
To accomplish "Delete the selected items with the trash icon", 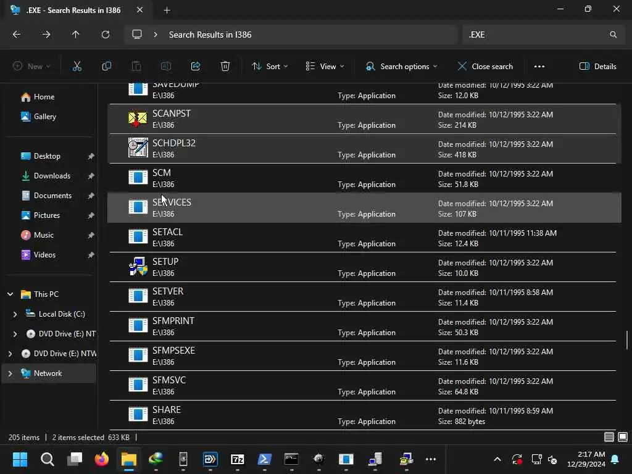I will (225, 66).
